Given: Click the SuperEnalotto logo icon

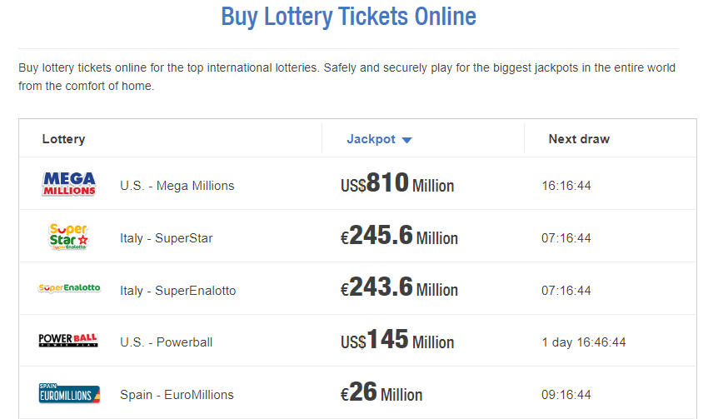Looking at the screenshot, I should coord(69,288).
